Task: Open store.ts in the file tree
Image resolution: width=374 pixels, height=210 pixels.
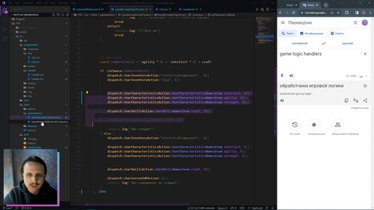Action: (x=32, y=131)
